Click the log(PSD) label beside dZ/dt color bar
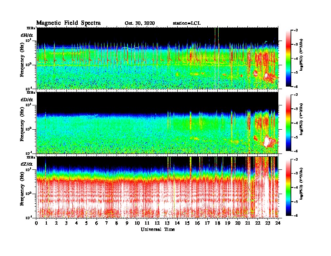 (301, 184)
